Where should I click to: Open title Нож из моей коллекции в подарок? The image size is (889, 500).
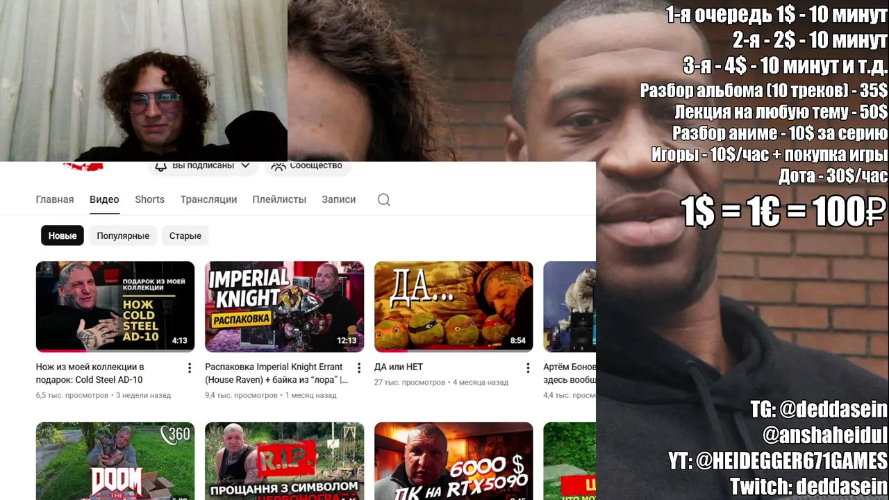(90, 373)
